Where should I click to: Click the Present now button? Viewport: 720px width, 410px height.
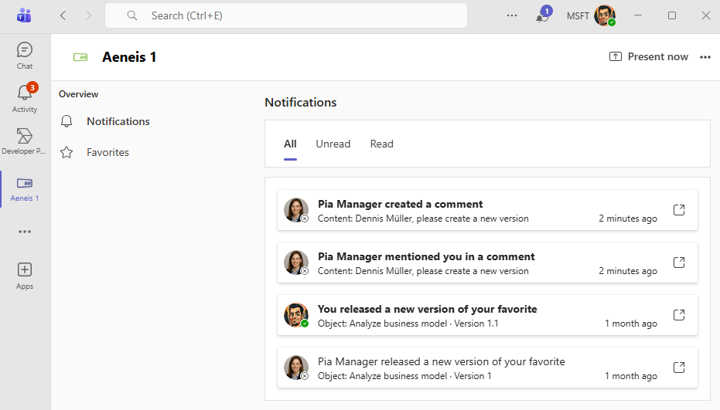tap(649, 56)
